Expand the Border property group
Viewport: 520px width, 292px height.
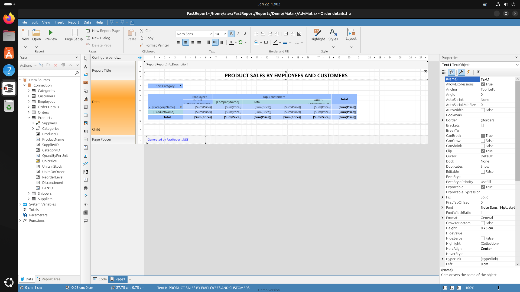443,120
